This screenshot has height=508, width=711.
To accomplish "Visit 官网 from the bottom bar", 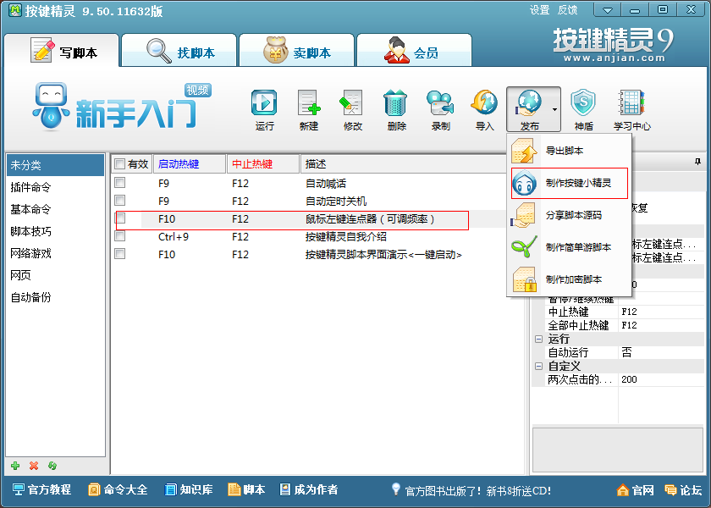I will pos(636,490).
